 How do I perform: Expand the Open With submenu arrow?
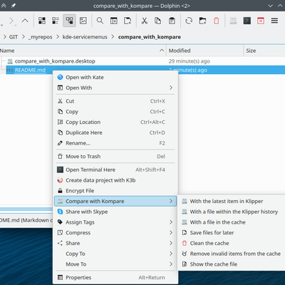click(x=171, y=88)
